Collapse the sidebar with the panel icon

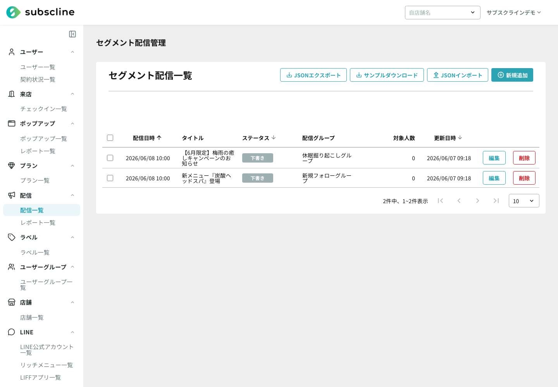coord(72,34)
